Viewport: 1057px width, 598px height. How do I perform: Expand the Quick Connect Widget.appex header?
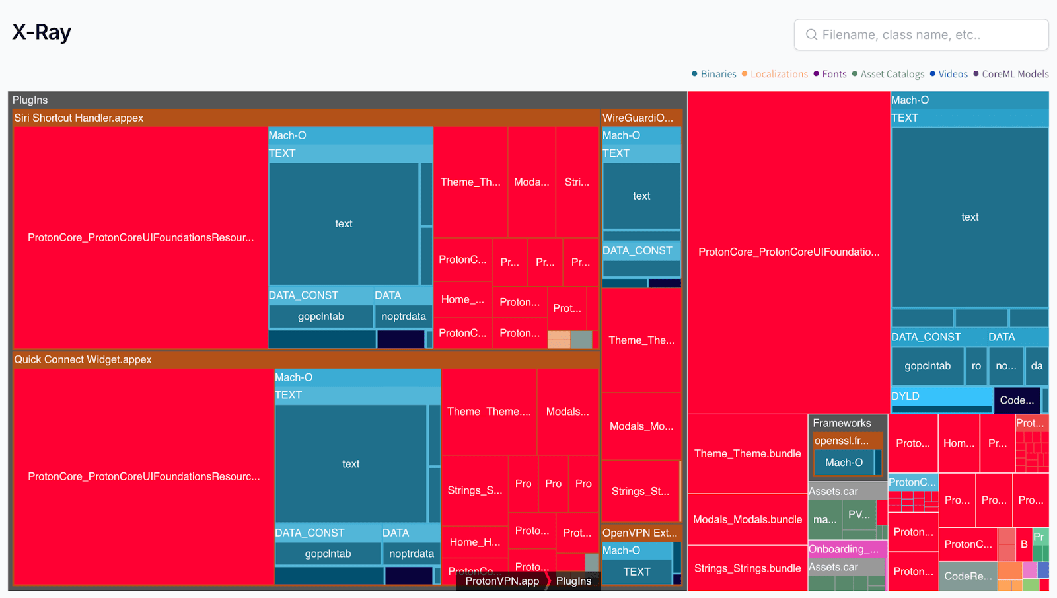(x=83, y=359)
